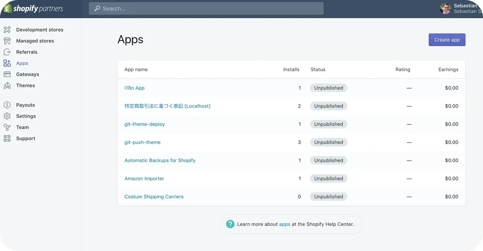Image resolution: width=483 pixels, height=251 pixels.
Task: Click the Support lifebuoy icon
Action: coord(7,138)
